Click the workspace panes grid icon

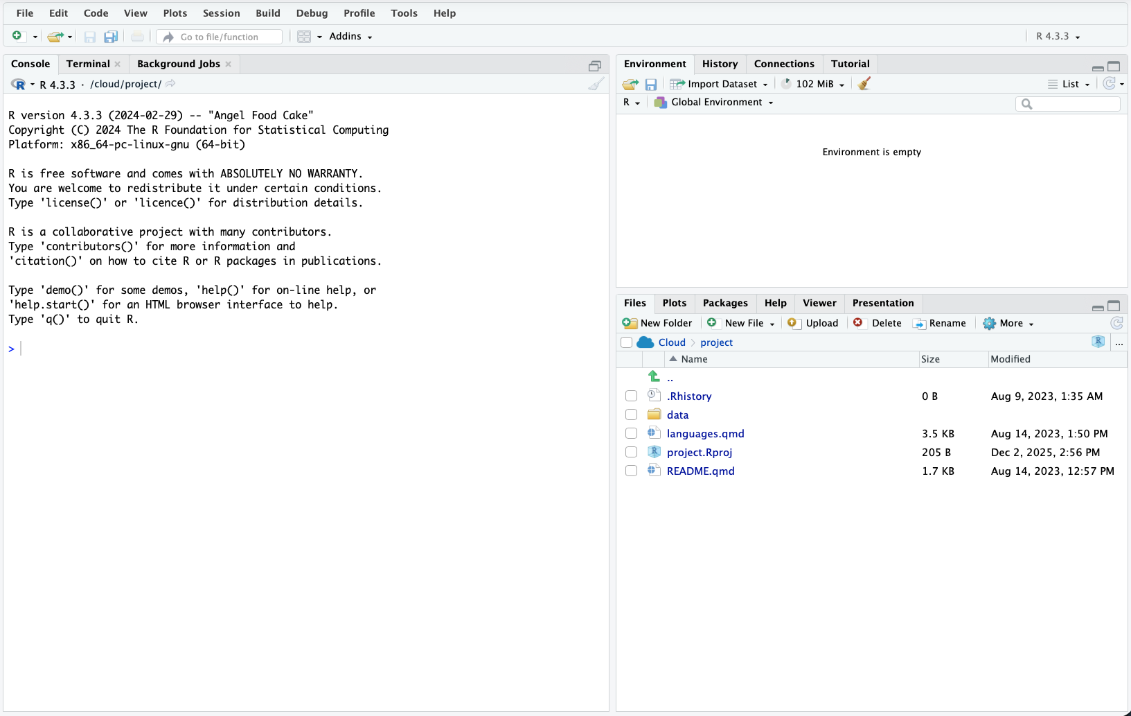pyautogui.click(x=304, y=37)
